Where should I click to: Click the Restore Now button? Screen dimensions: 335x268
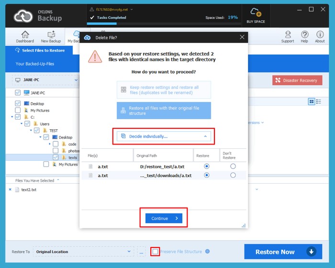click(281, 252)
